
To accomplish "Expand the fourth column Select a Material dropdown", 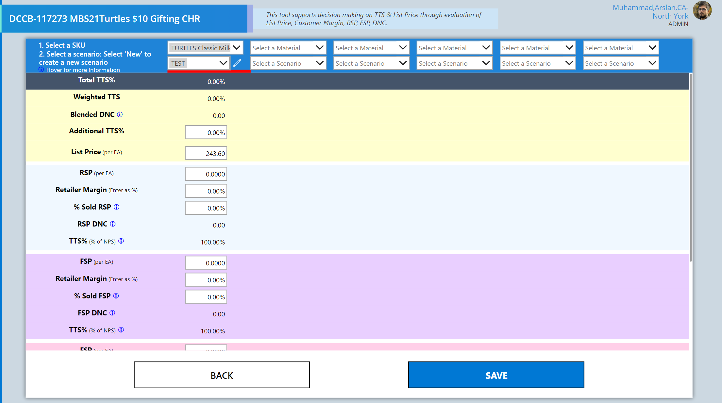I will [455, 48].
